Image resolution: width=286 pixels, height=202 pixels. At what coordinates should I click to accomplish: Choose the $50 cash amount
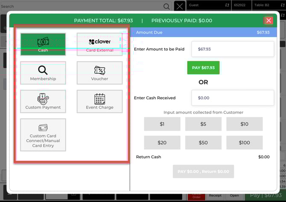[x=203, y=142]
